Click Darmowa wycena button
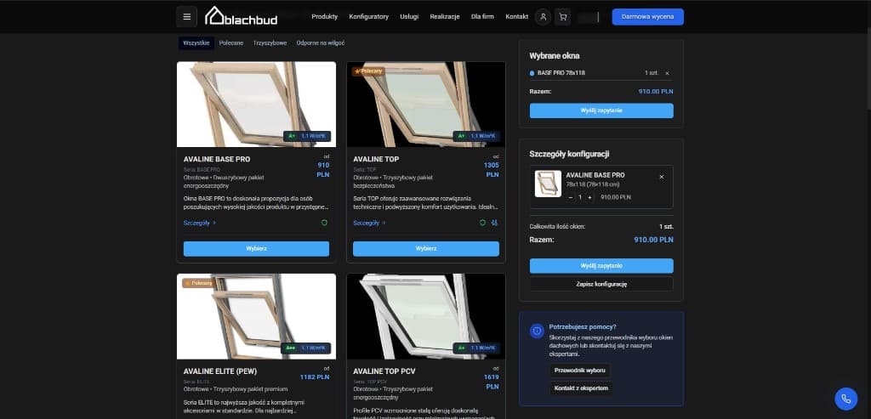This screenshot has width=871, height=419. tap(647, 17)
